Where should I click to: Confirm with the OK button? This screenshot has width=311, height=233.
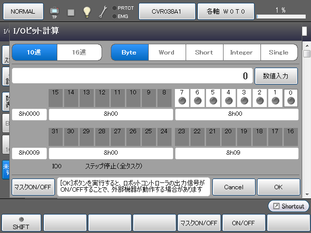[x=278, y=187]
